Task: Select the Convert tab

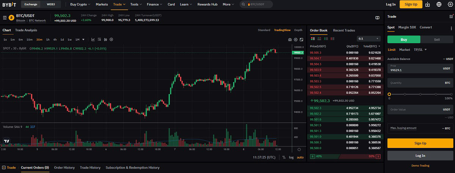Action: [x=426, y=27]
